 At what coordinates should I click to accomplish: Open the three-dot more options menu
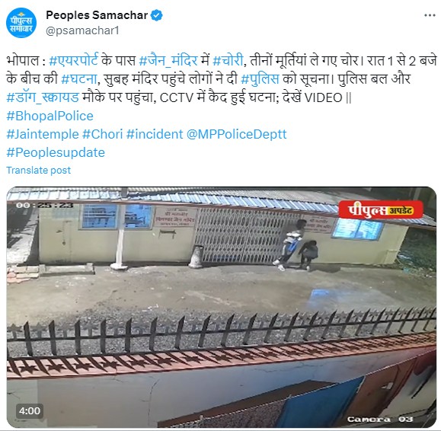[430, 15]
